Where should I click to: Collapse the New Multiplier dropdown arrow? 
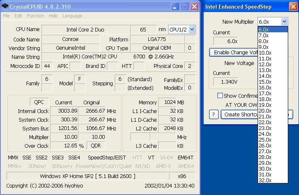coord(284,22)
